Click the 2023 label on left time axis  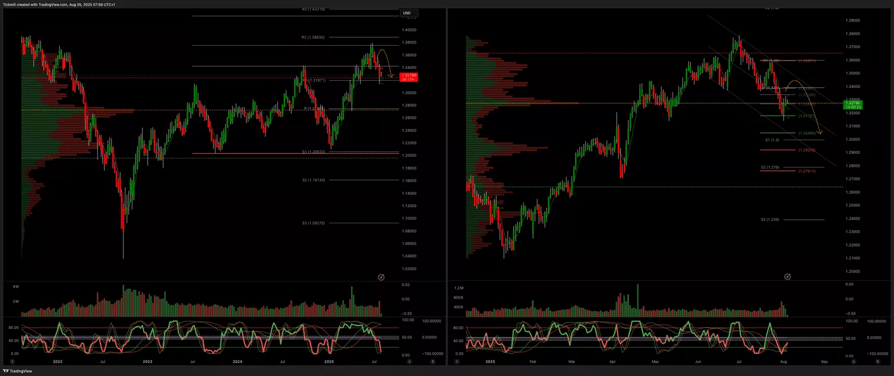[147, 361]
